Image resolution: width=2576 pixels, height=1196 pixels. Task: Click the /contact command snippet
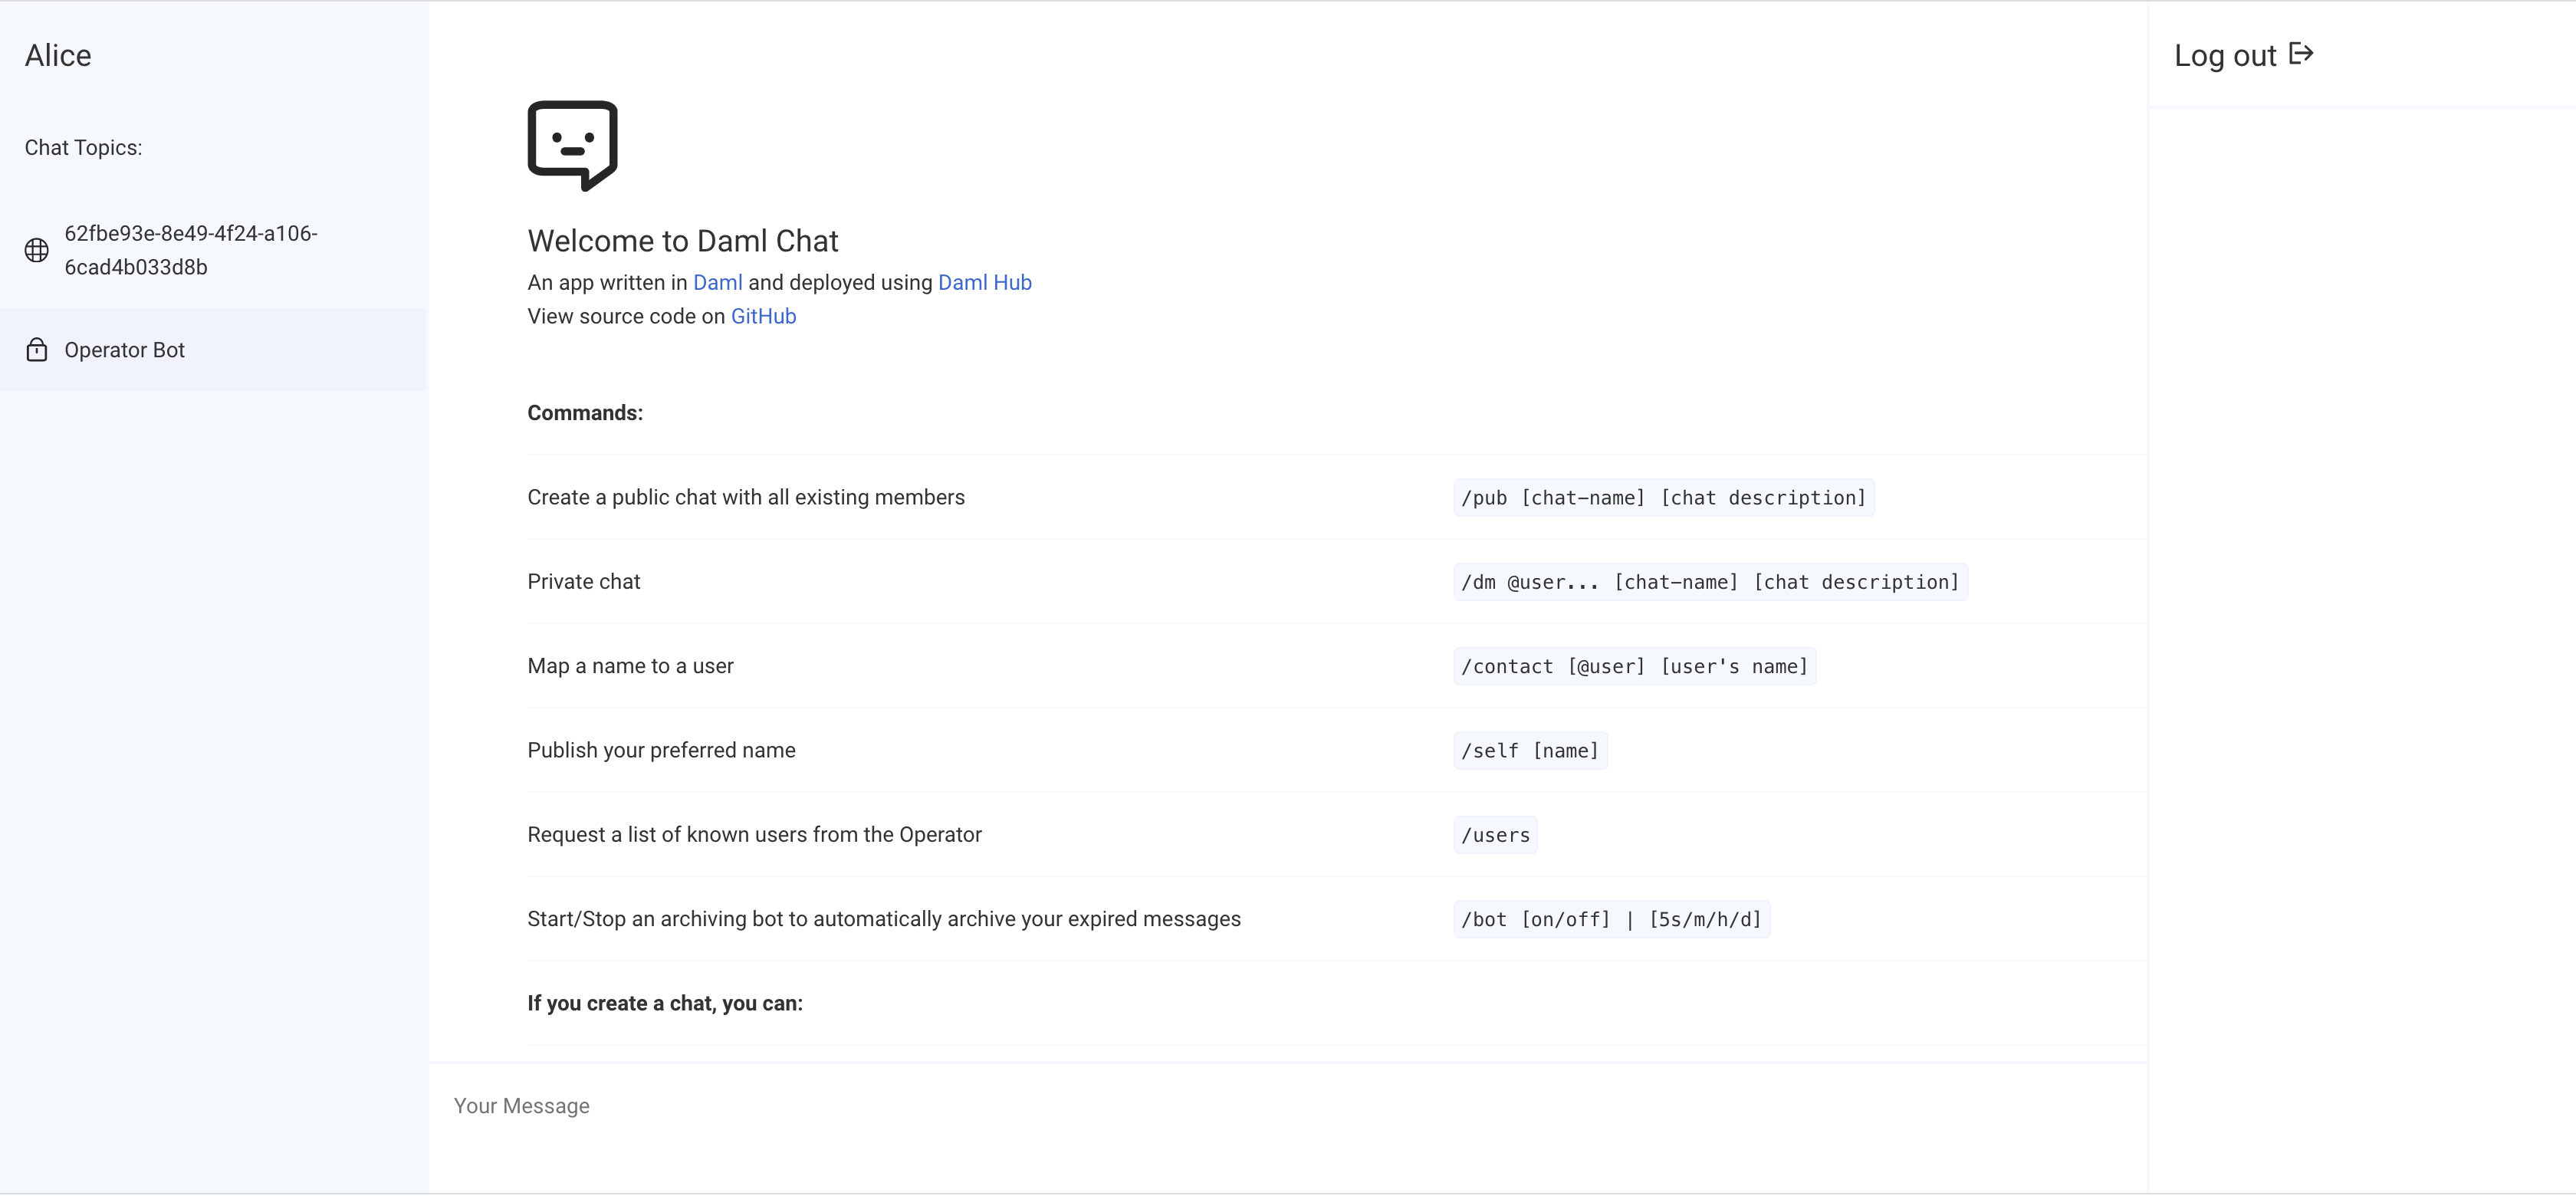click(x=1634, y=665)
